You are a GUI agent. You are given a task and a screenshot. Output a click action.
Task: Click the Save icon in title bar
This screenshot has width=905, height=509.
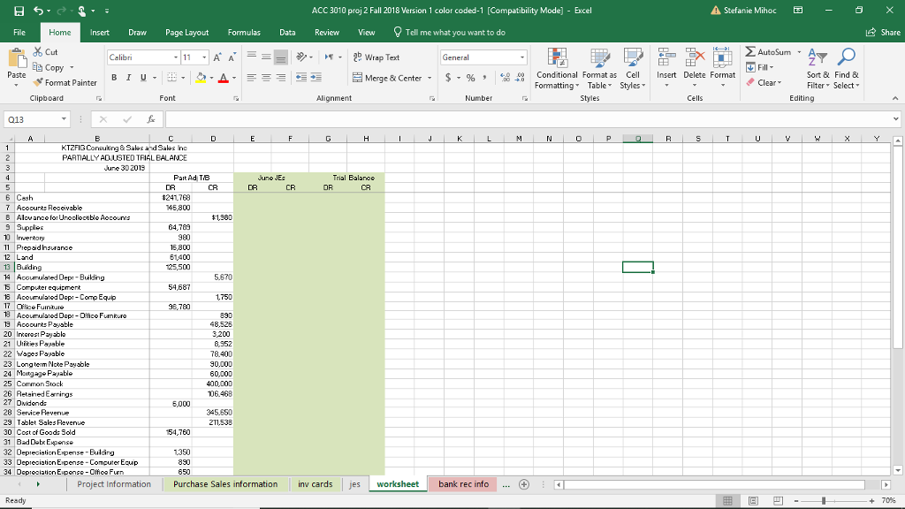point(19,11)
